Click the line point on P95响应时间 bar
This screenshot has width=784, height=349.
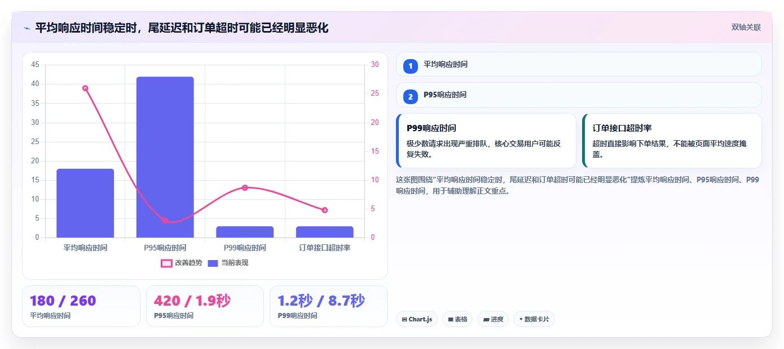click(165, 221)
